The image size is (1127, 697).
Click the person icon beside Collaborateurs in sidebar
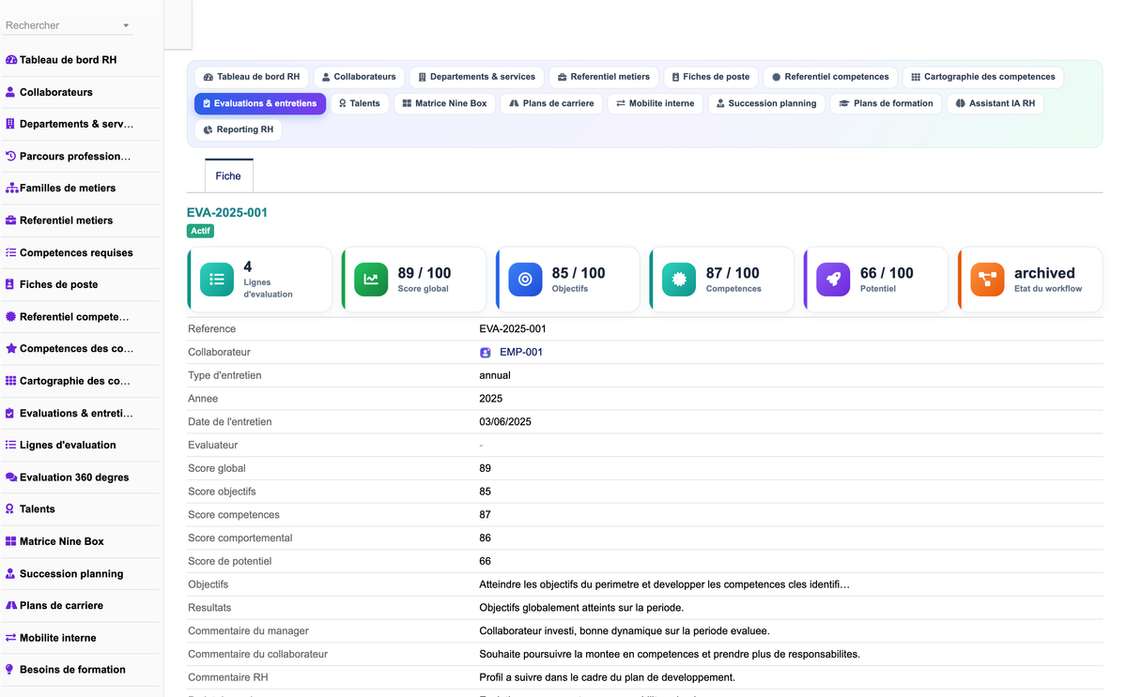pos(11,92)
